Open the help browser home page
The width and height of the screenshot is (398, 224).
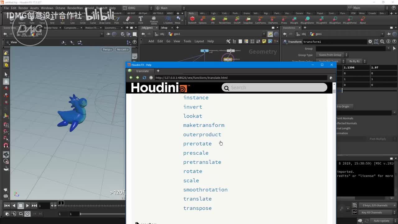(331, 78)
